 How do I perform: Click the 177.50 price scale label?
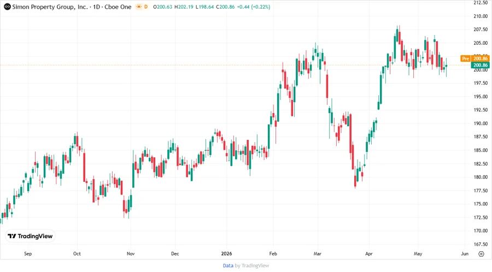tap(481, 191)
